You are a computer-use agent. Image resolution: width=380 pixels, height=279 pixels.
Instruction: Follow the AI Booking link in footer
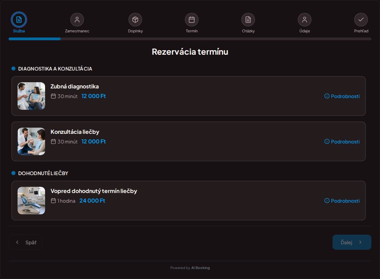[x=200, y=268]
